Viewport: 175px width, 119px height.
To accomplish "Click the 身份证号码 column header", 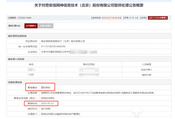I will [x=89, y=64].
